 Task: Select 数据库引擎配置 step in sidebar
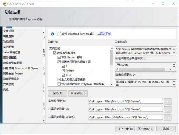pyautogui.click(x=13, y=63)
